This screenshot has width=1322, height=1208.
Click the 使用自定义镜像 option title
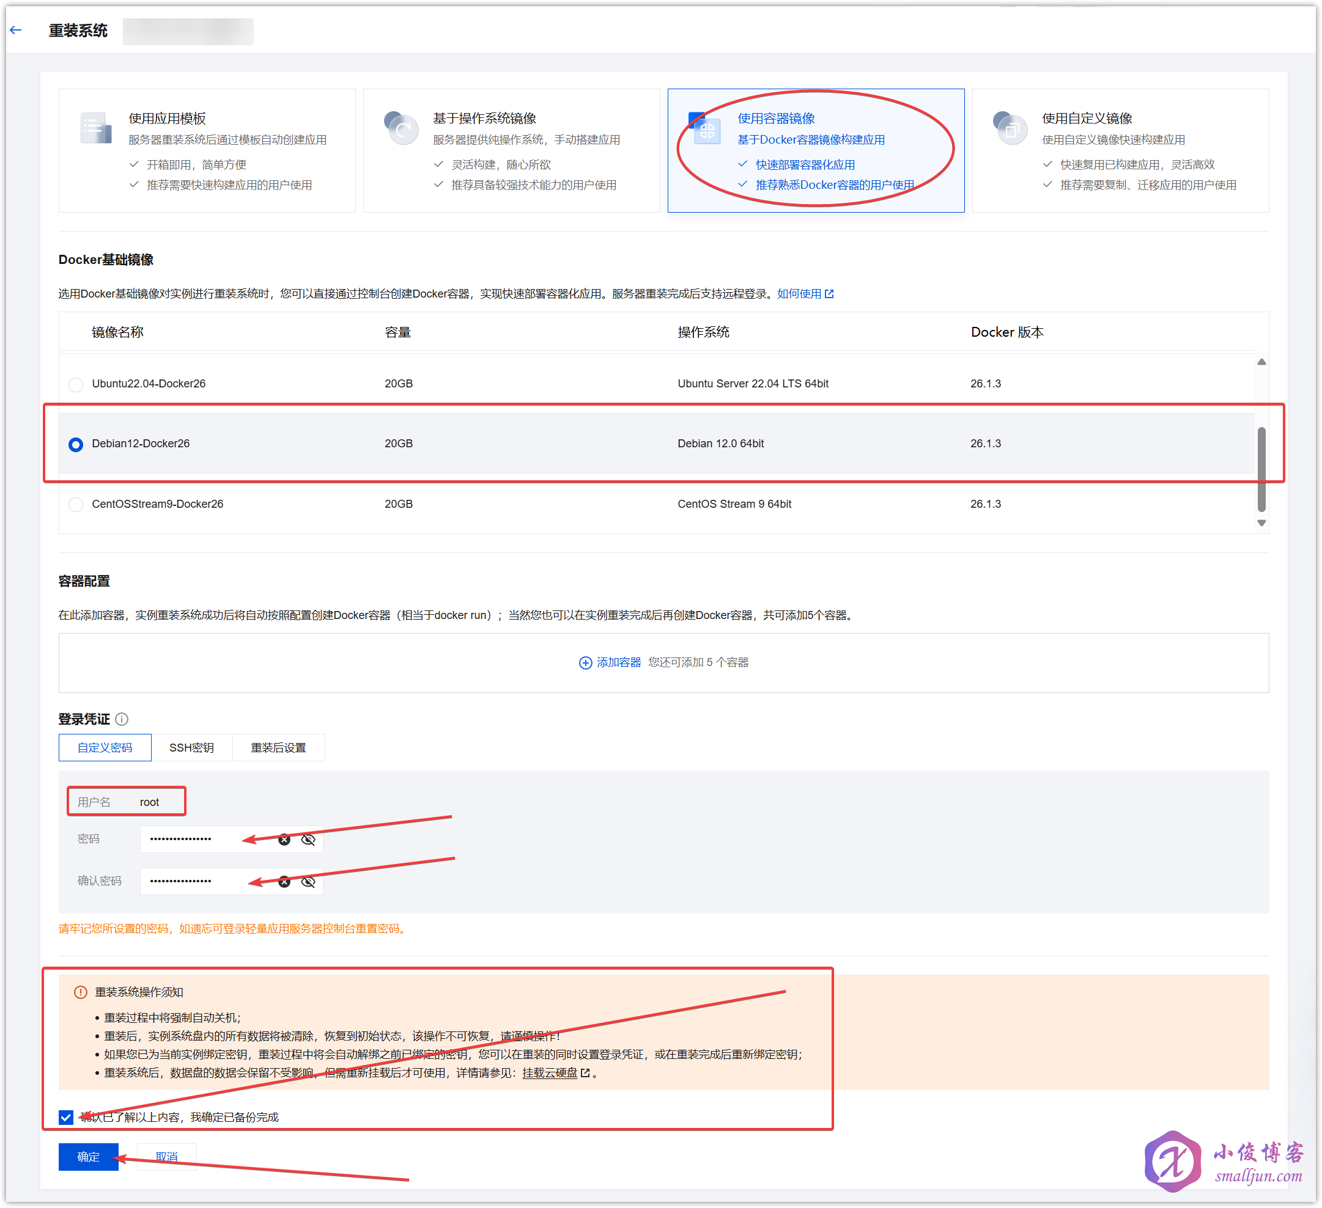click(x=1087, y=118)
